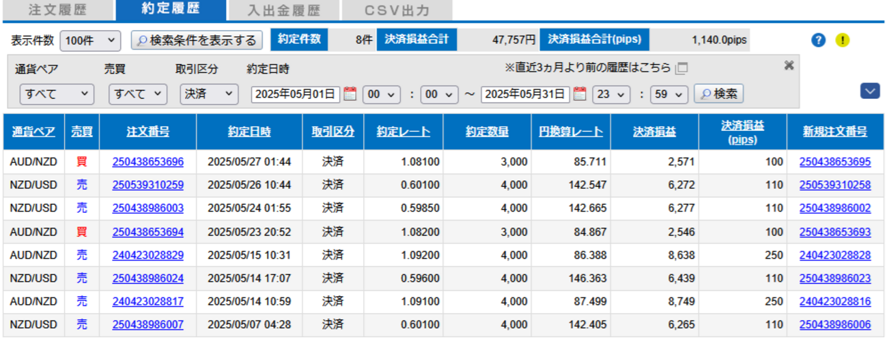The height and width of the screenshot is (339, 887).
Task: Open order number 240423028817
Action: coord(147,301)
